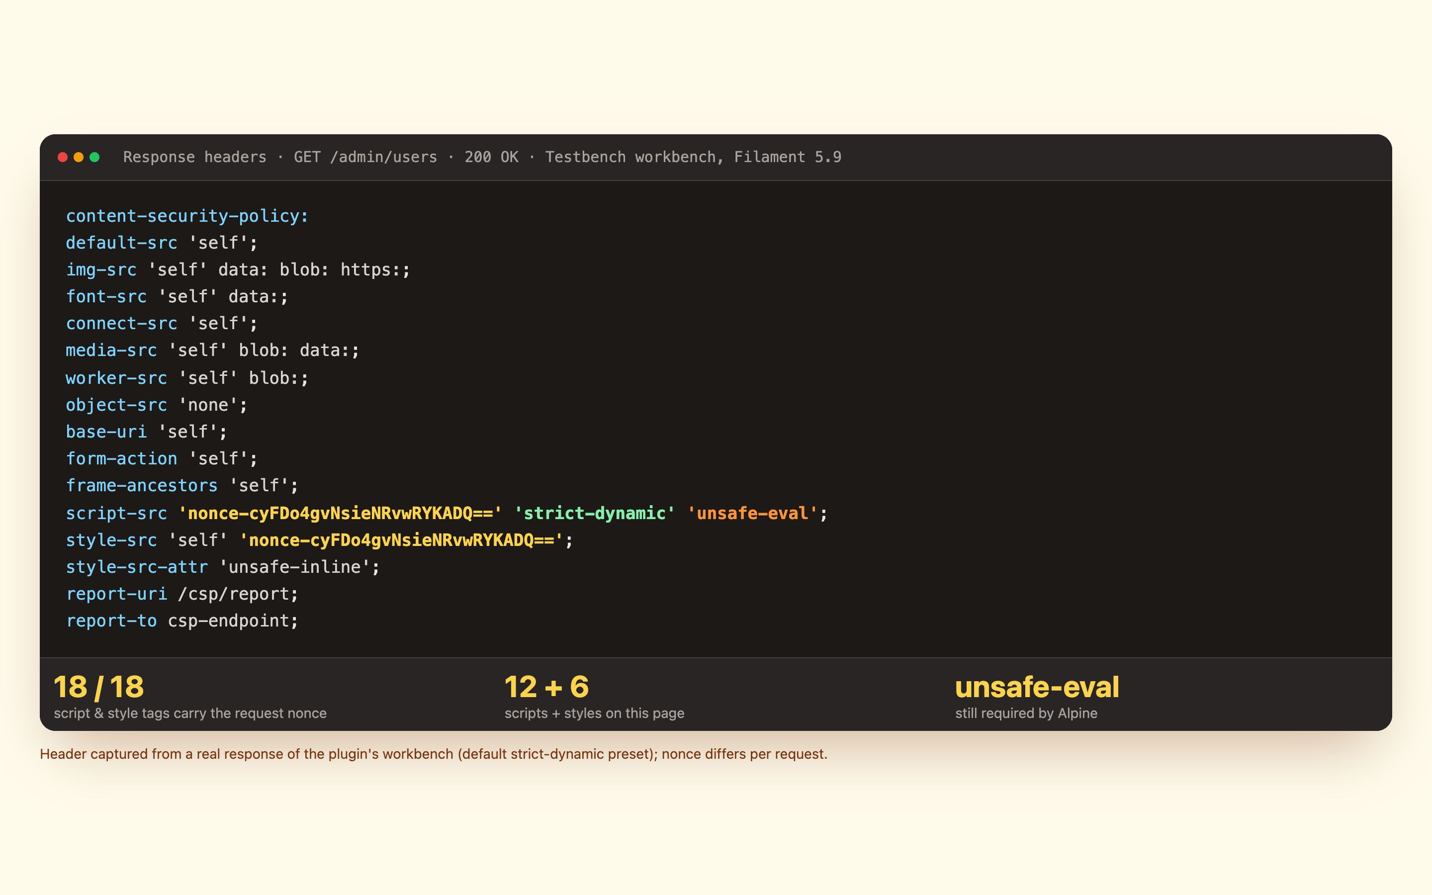Click the yellow minimize dot
The width and height of the screenshot is (1432, 895).
[x=79, y=157]
